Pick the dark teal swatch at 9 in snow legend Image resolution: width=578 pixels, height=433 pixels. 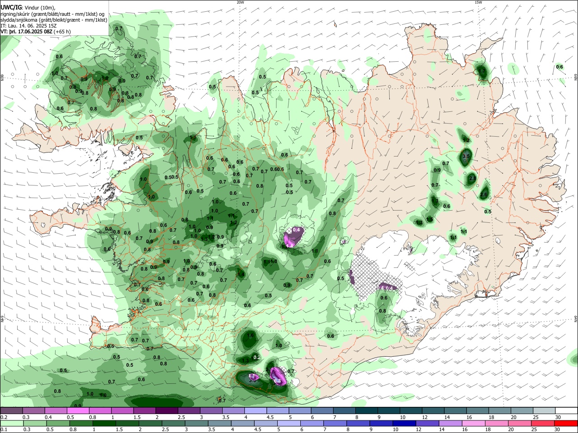(388, 411)
